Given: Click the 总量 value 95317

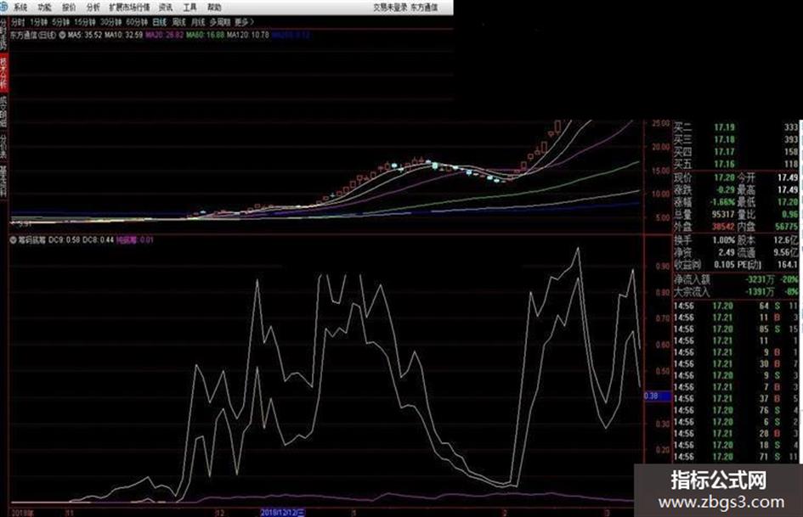Looking at the screenshot, I should coord(724,214).
